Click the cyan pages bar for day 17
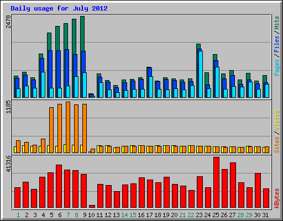 151,87
